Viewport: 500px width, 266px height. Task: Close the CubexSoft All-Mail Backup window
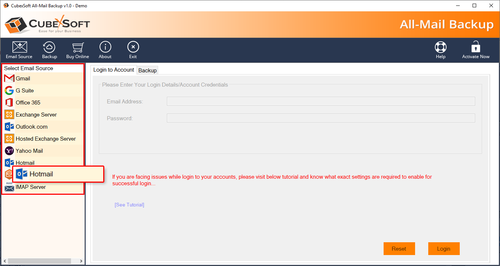[491, 5]
